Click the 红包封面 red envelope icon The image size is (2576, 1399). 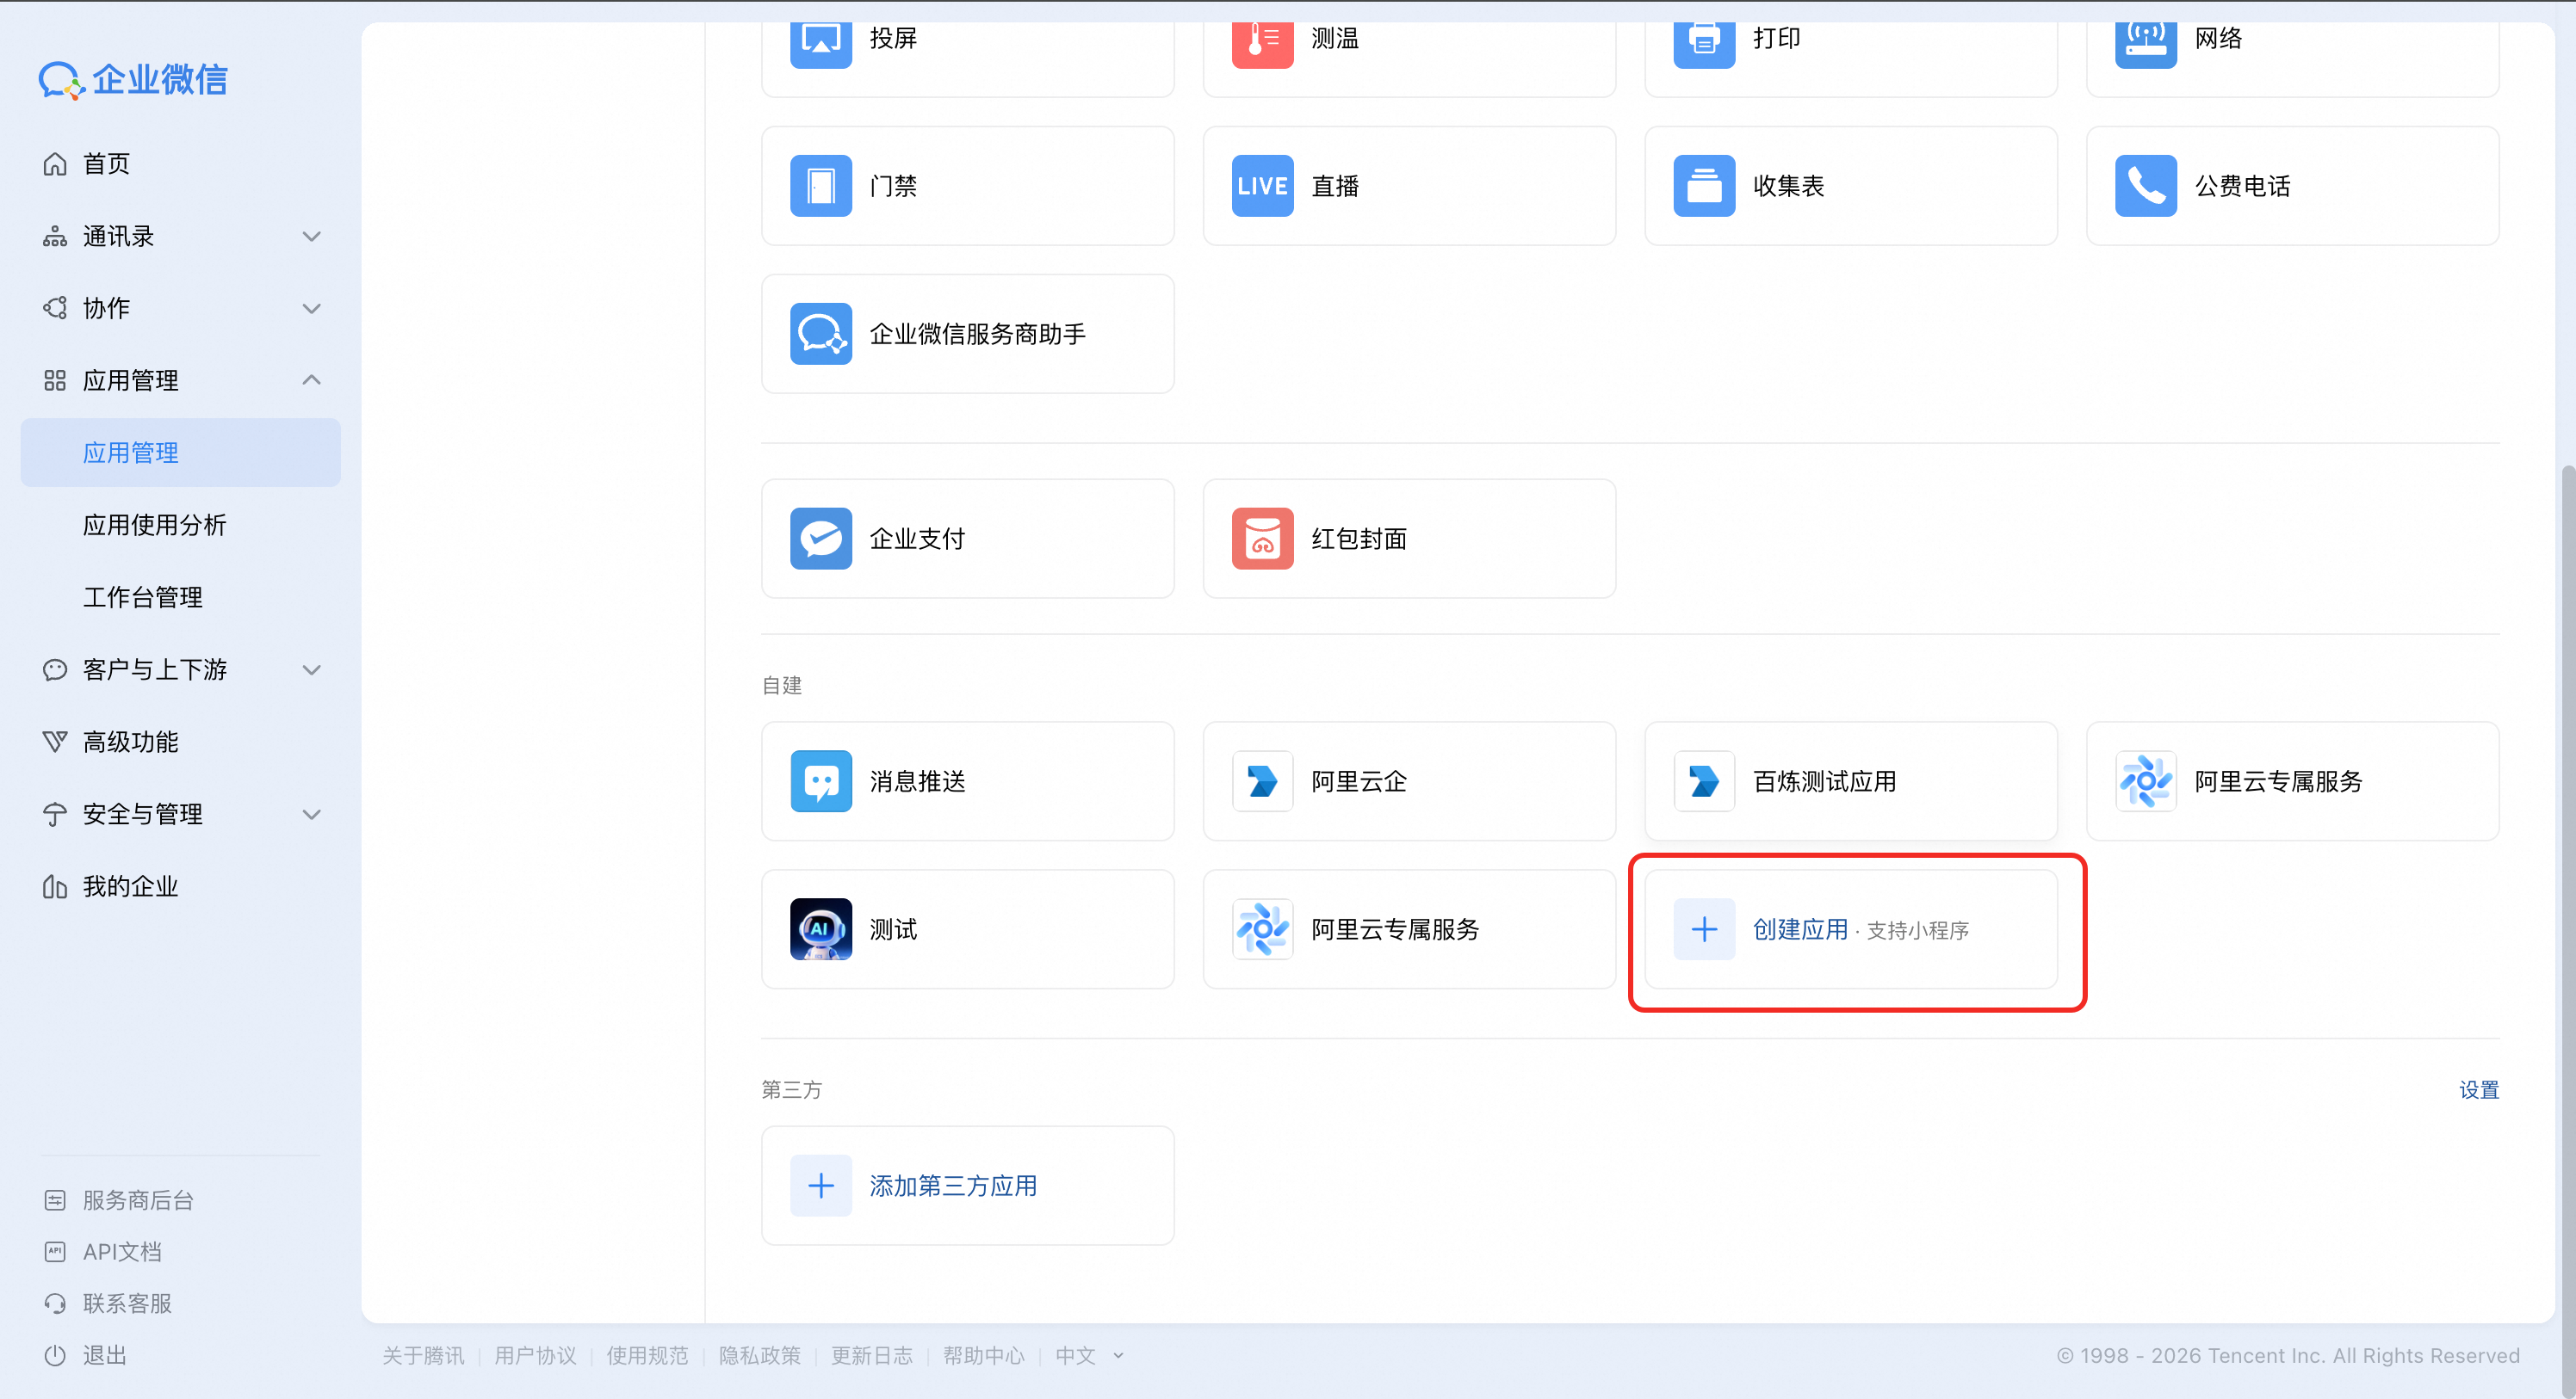tap(1262, 539)
